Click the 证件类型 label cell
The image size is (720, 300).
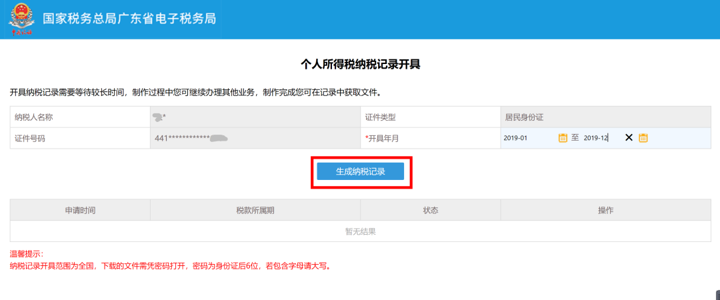(380, 117)
